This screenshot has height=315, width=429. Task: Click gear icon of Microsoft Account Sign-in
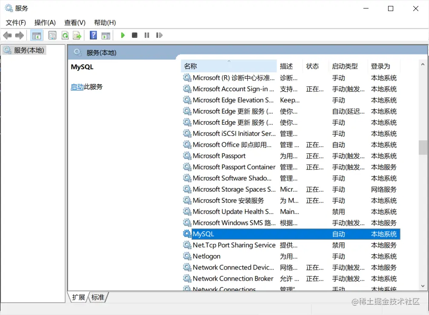pyautogui.click(x=187, y=89)
